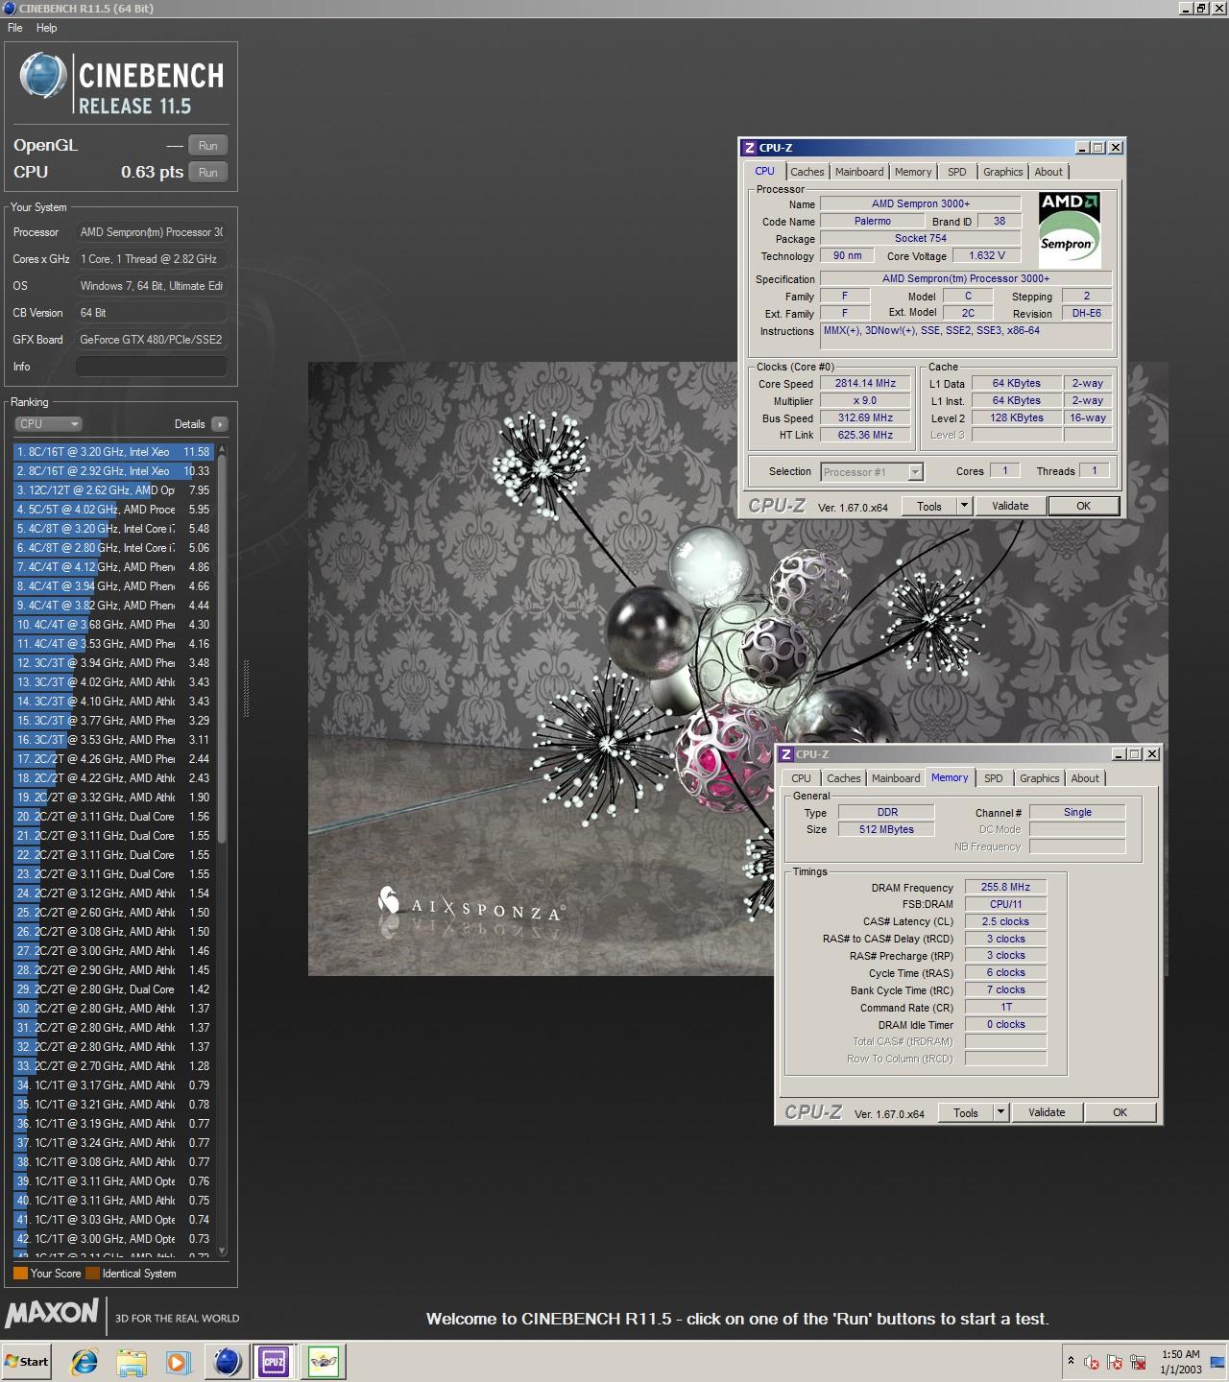Click the MAXON logo

pyautogui.click(x=52, y=1313)
